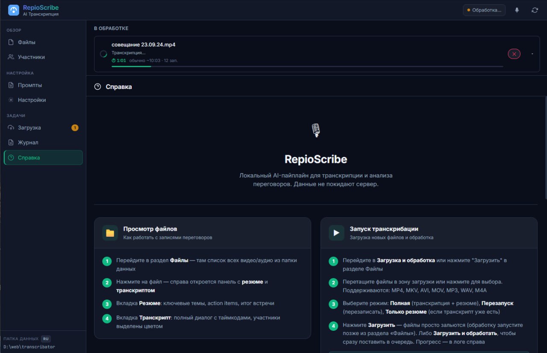The width and height of the screenshot is (547, 353).
Task: Click the Участники people icon in sidebar
Action: (11, 57)
